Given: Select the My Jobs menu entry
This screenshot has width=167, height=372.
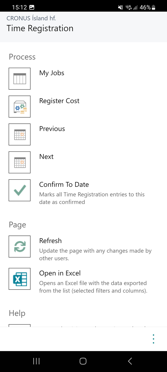Looking at the screenshot, I should click(52, 73).
